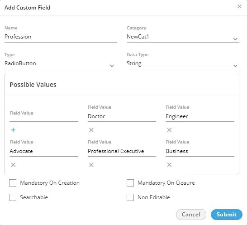The height and width of the screenshot is (225, 247).
Task: Enable Mandatory On Creation checkbox
Action: [13, 183]
